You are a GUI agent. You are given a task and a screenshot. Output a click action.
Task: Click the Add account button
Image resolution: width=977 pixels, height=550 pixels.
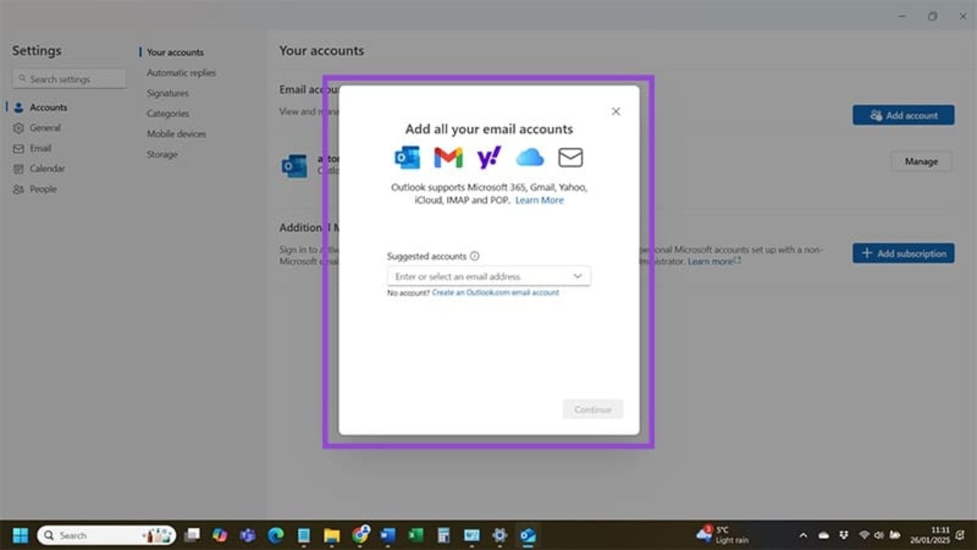pos(903,115)
